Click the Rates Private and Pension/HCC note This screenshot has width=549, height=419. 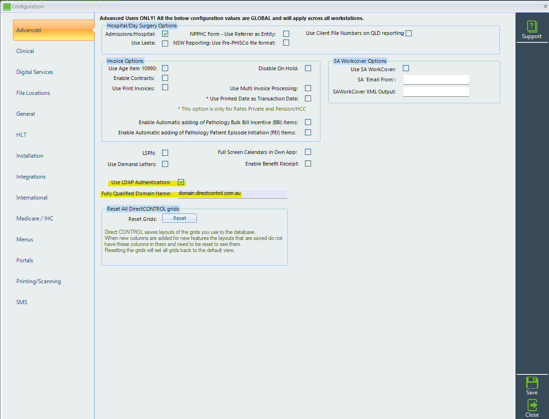(242, 109)
